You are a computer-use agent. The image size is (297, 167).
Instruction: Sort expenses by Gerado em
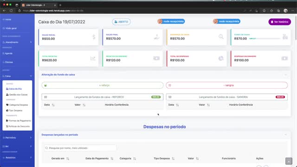68,159
